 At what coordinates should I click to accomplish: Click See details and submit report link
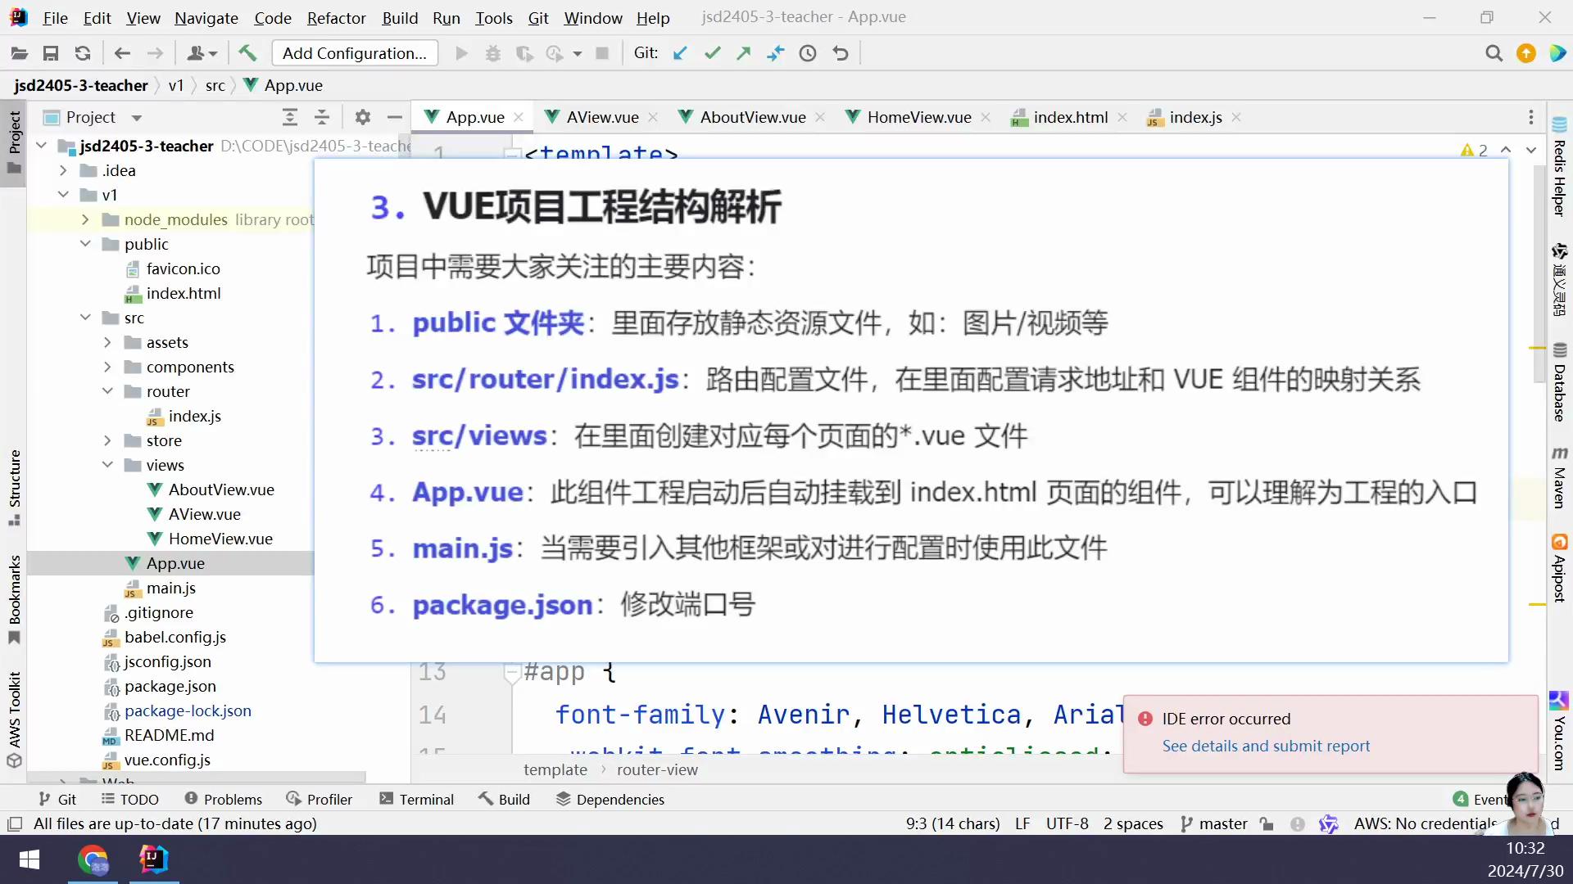coord(1266,746)
